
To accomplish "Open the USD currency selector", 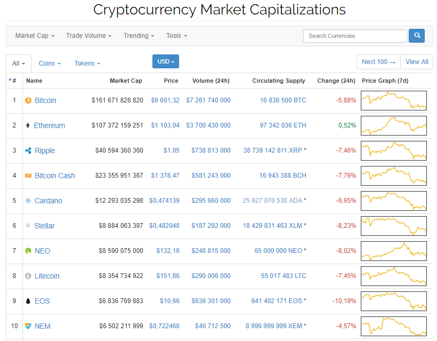I will [166, 61].
